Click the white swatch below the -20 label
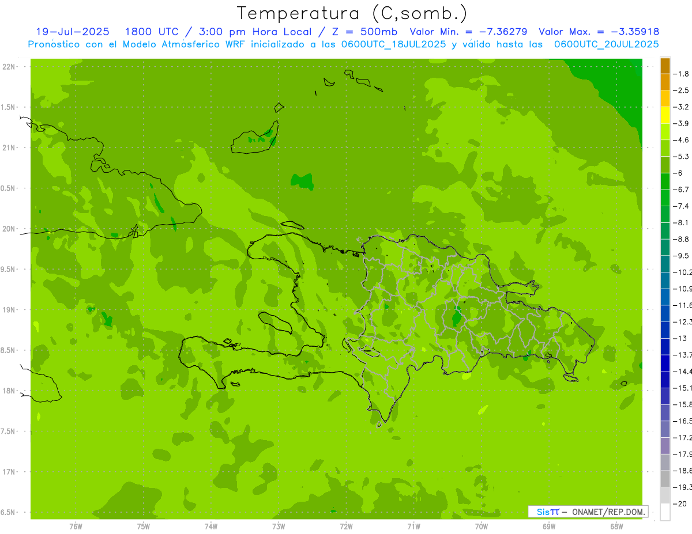Viewport: 692px width, 534px height. (x=665, y=512)
